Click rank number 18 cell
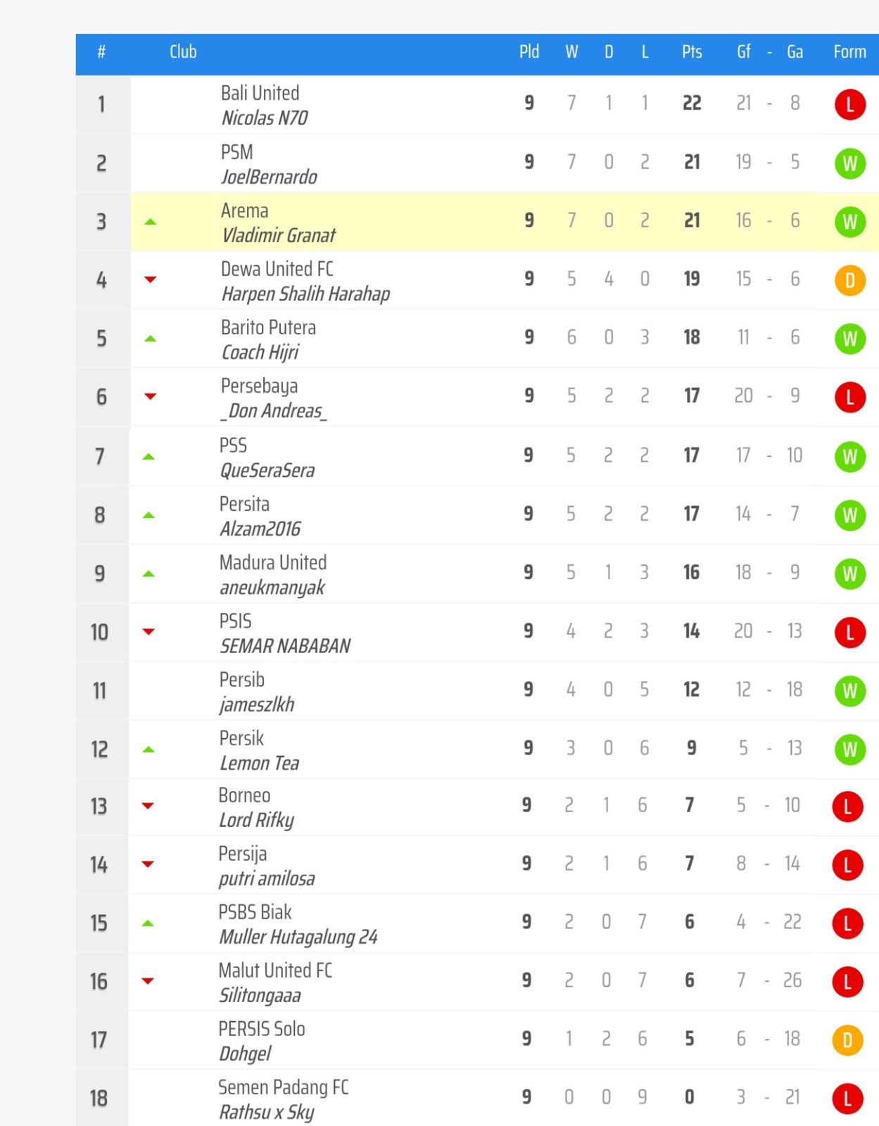Viewport: 879px width, 1126px height. click(x=99, y=1099)
